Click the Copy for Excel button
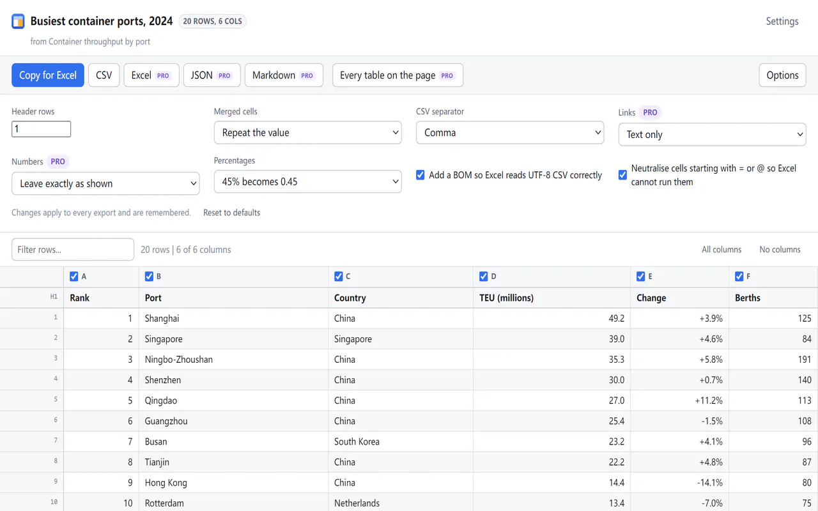818x511 pixels. [x=48, y=75]
